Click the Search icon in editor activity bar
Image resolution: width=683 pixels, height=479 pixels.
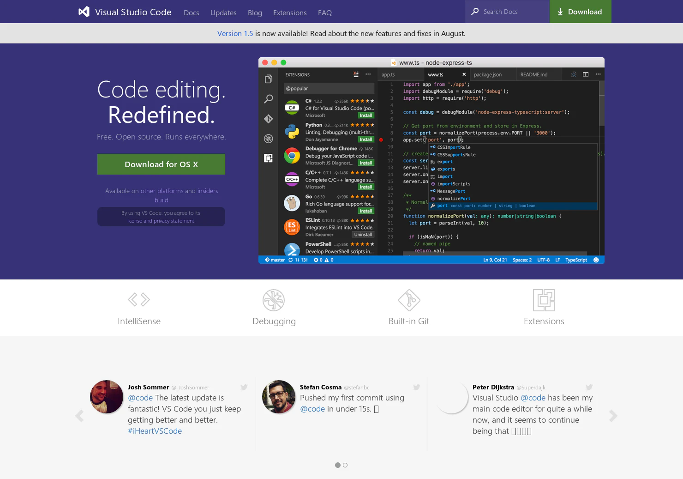268,99
